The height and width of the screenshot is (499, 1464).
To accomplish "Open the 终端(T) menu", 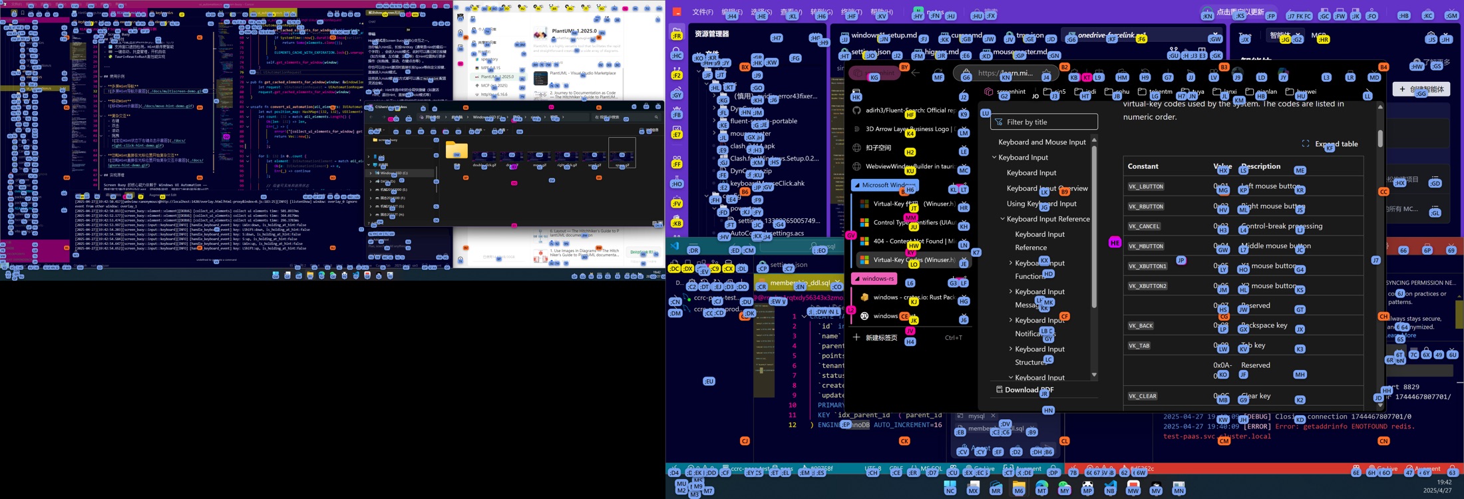I will click(x=851, y=12).
